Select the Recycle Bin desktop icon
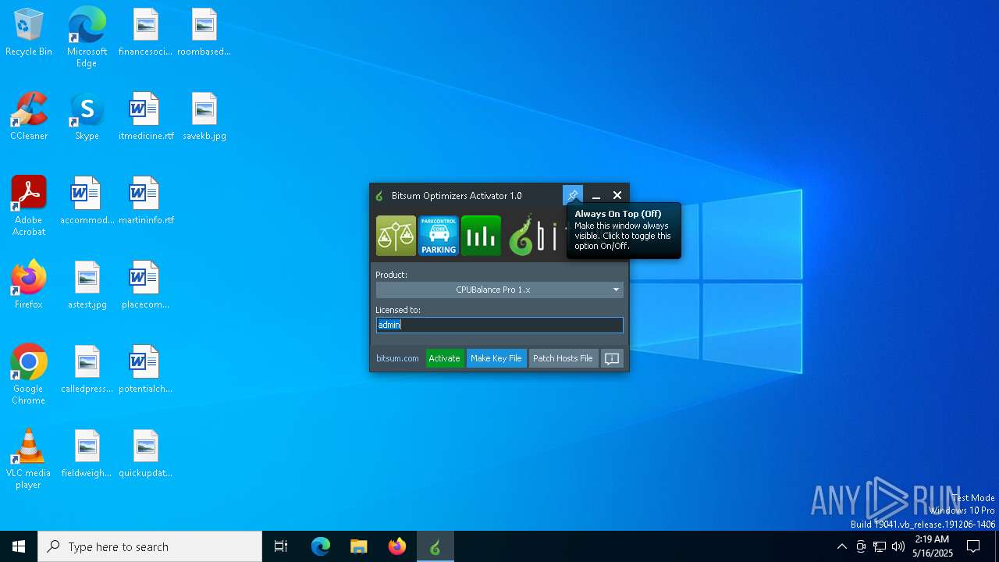This screenshot has height=562, width=999. click(x=29, y=33)
